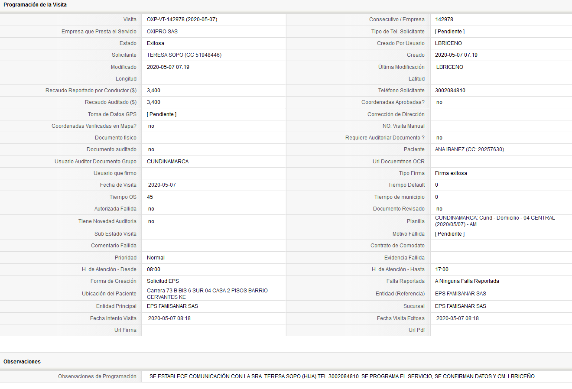The height and width of the screenshot is (389, 572).
Task: Click Falla Reportada A Ninguna Falla Reportada
Action: tap(467, 281)
